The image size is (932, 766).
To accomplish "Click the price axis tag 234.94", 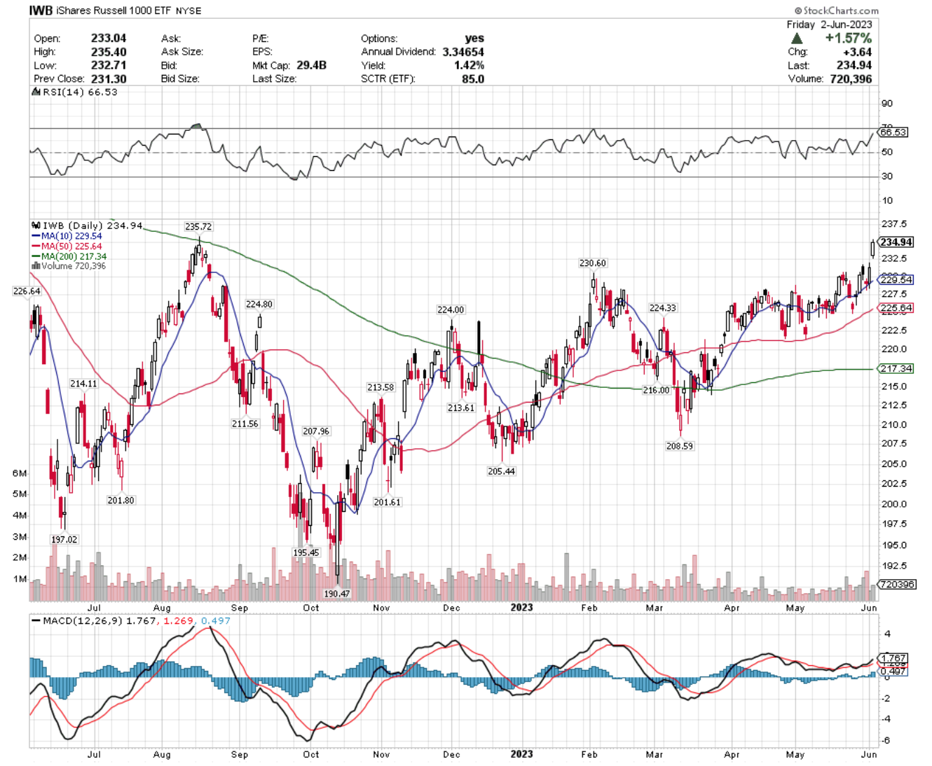I will click(896, 242).
